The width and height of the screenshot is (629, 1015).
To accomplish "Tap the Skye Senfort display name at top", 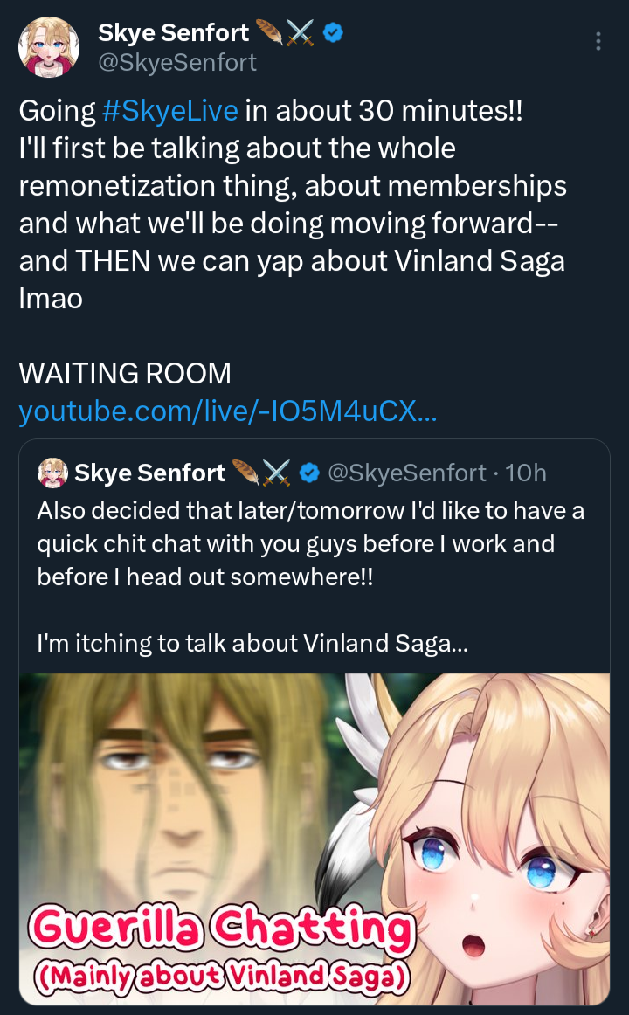I will tap(174, 32).
